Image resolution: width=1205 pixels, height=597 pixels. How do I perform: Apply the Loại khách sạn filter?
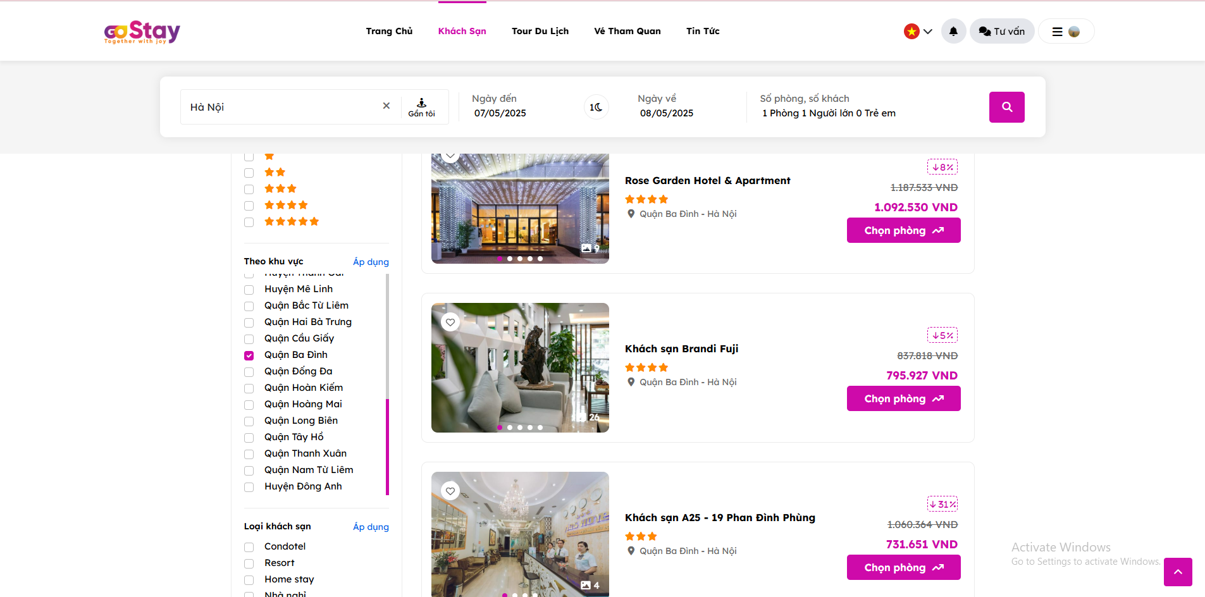click(371, 527)
